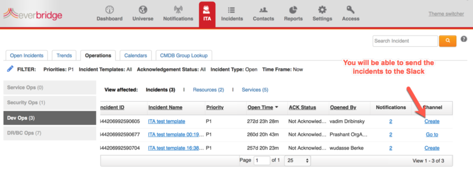Image resolution: width=473 pixels, height=184 pixels.
Task: Sort by ACK Status column header
Action: point(302,108)
